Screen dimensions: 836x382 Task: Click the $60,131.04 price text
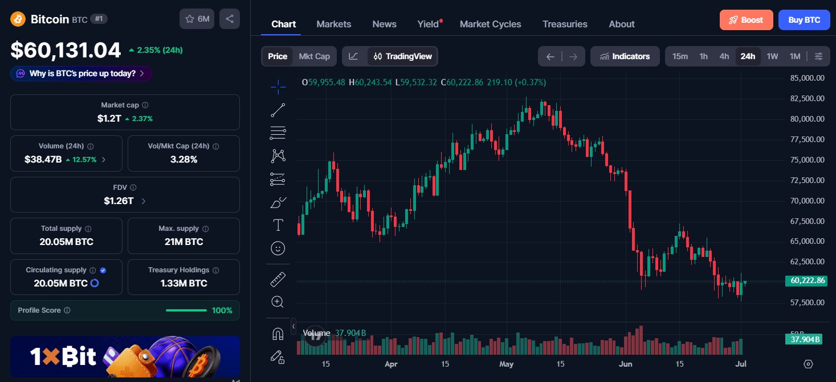pyautogui.click(x=66, y=50)
